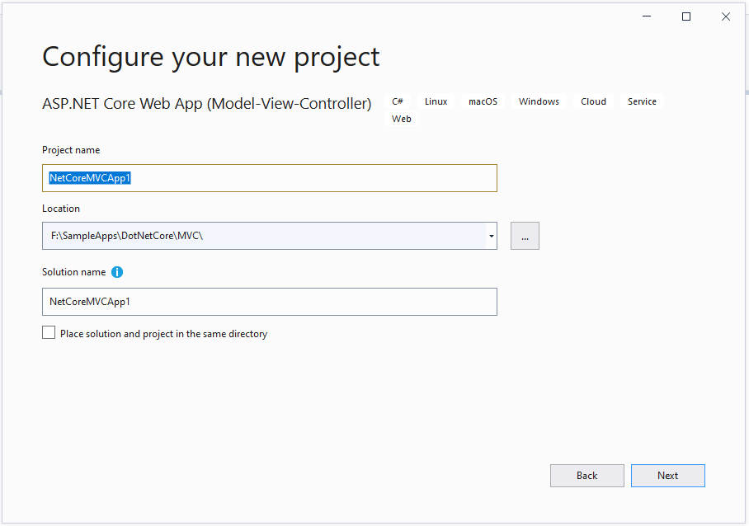
Task: Expand the Location dropdown arrow
Action: pos(491,236)
